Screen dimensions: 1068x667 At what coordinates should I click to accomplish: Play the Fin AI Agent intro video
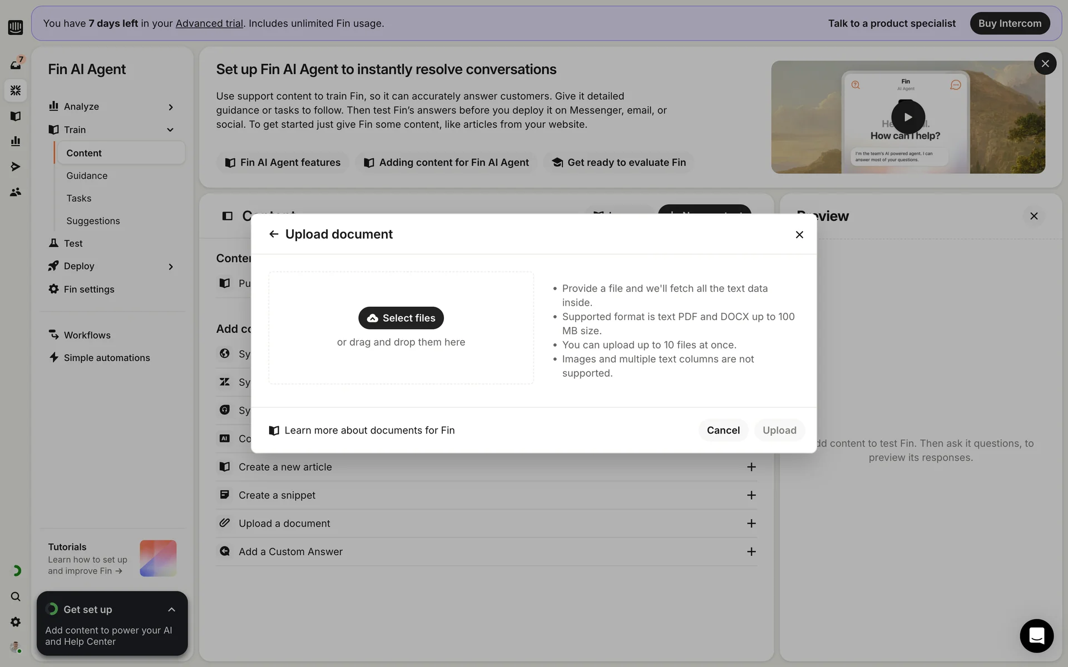coord(908,117)
